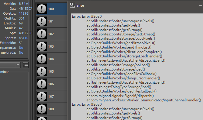Select list item 105

(52, 71)
